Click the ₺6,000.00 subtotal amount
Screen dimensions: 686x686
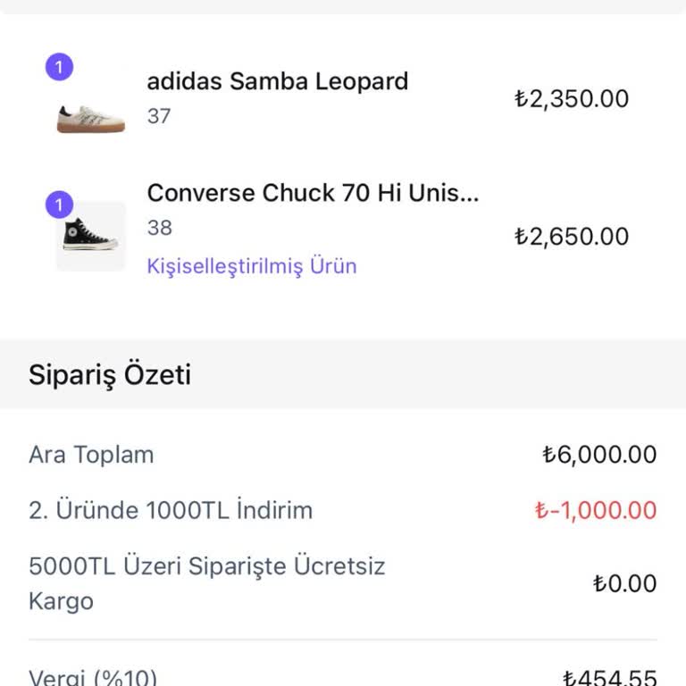pos(599,455)
